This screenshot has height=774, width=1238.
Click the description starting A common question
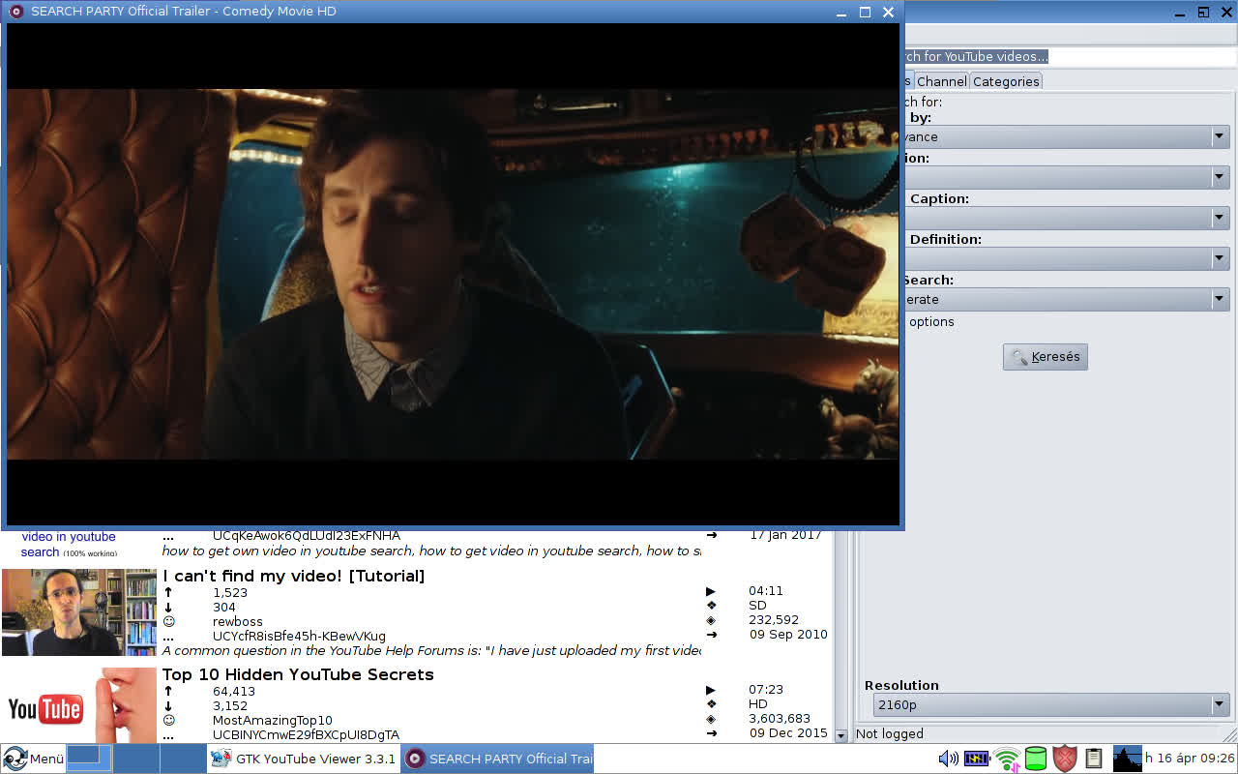point(431,650)
